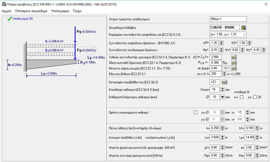Click creep coefficient field 2.500
270x162 pixels.
[215, 57]
